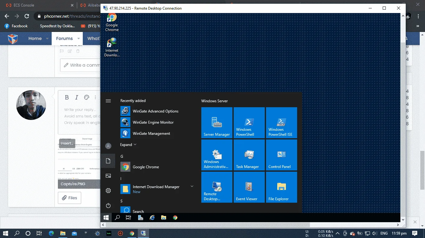
Task: Click the Power icon in Start menu
Action: (x=108, y=205)
